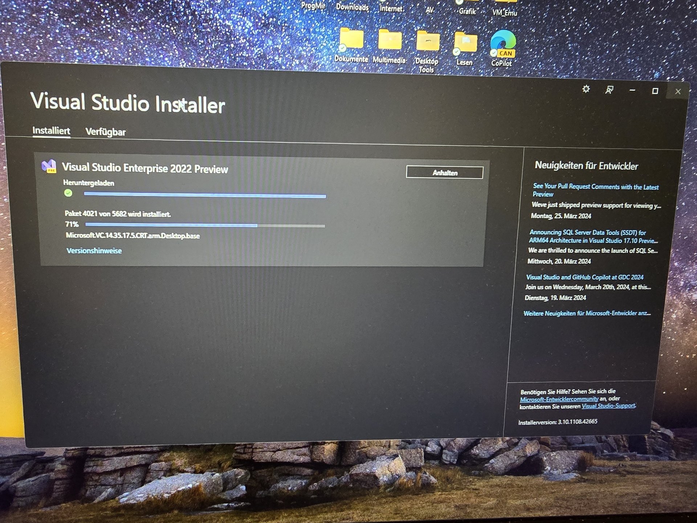697x523 pixels.
Task: Switch to the Installiert tab
Action: [x=51, y=130]
